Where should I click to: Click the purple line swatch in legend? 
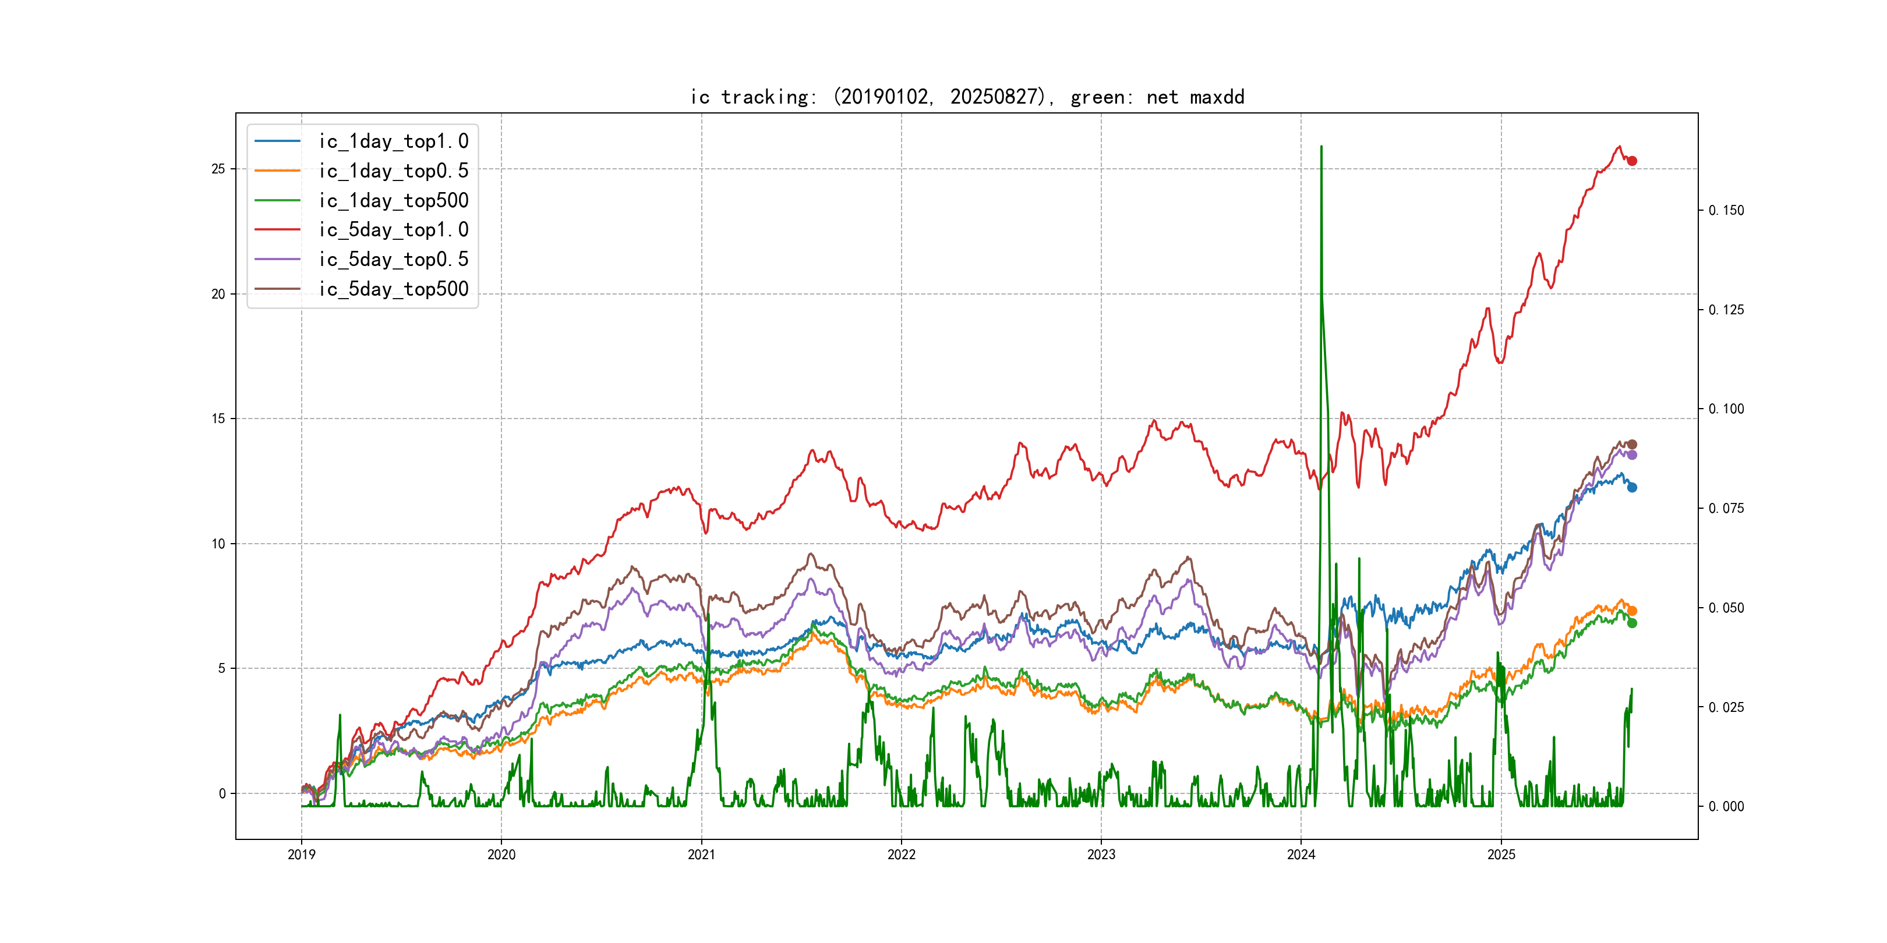click(x=278, y=259)
